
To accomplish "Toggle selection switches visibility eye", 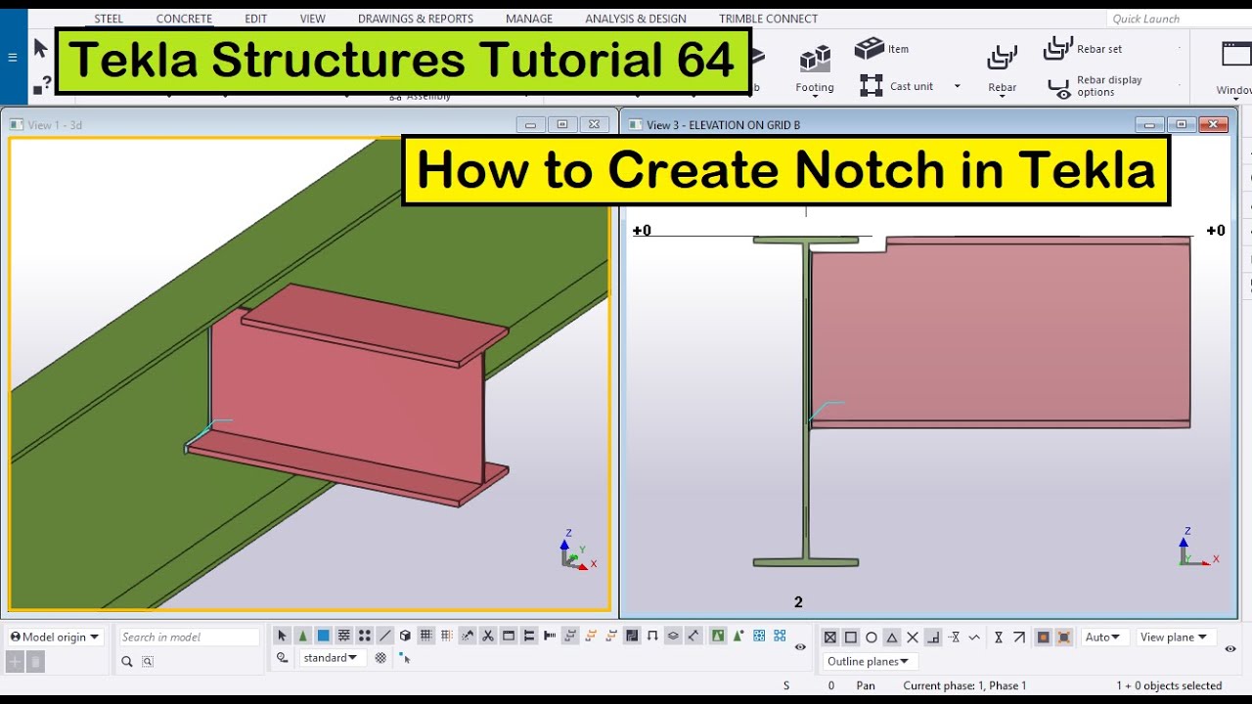I will point(800,647).
